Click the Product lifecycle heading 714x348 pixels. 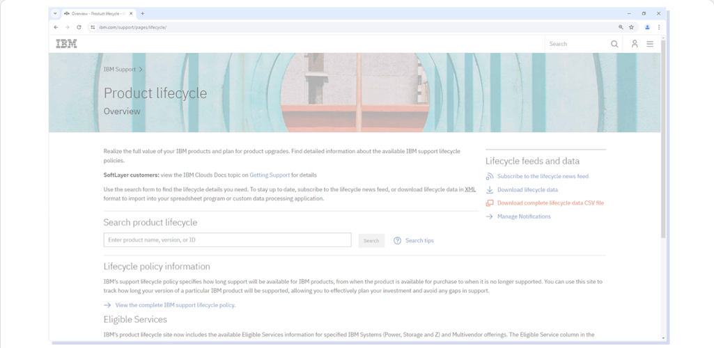(x=155, y=93)
